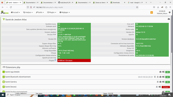Viewport: 173px width, 97px height.
Task: Open the list all tabs chevron
Action: 151,2
